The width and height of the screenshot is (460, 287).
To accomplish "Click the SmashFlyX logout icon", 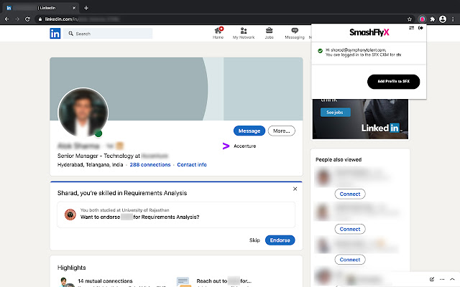I will tap(420, 28).
